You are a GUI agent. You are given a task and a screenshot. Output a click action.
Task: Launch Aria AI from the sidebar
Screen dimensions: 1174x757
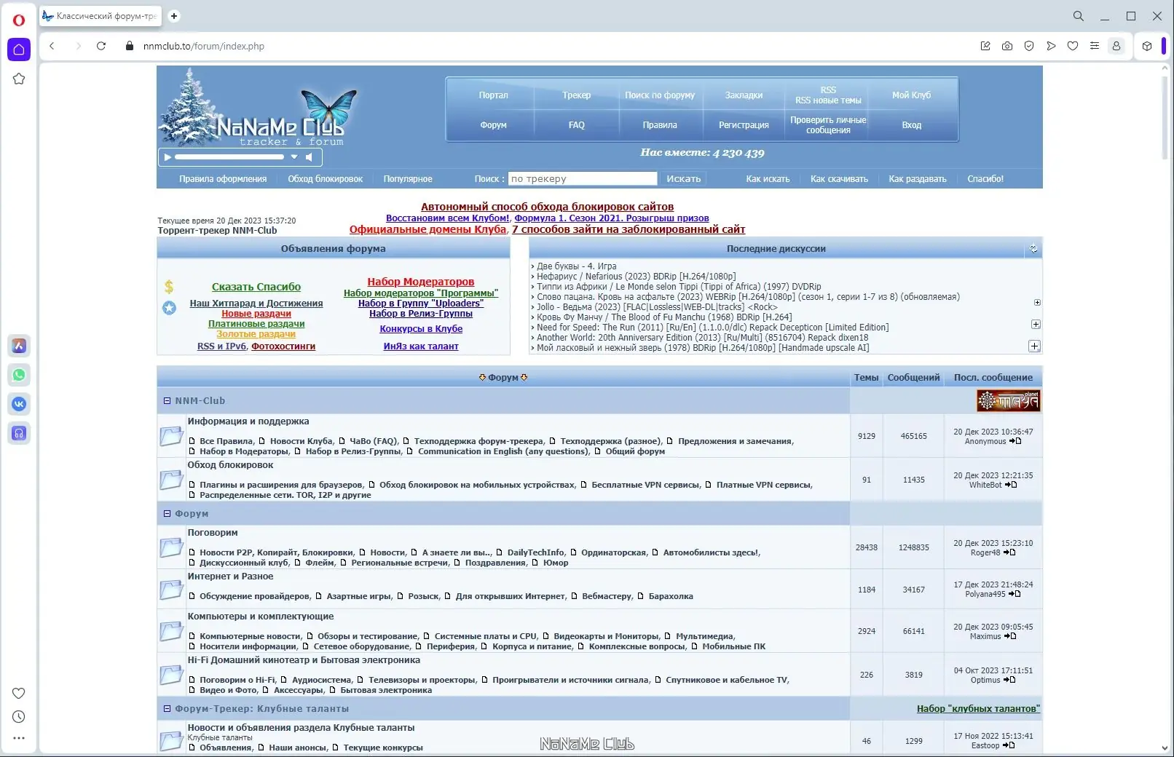[19, 346]
